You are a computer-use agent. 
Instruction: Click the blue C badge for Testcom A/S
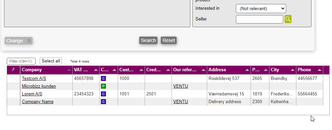[x=103, y=79]
